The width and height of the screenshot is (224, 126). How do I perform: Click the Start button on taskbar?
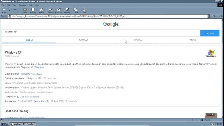(x=5, y=124)
